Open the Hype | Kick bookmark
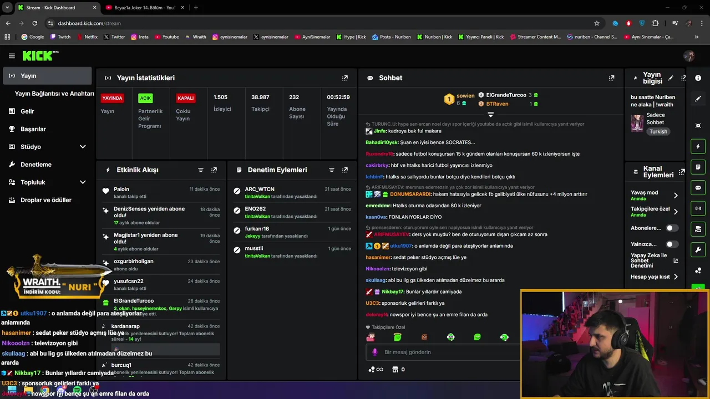710x399 pixels. [x=351, y=37]
